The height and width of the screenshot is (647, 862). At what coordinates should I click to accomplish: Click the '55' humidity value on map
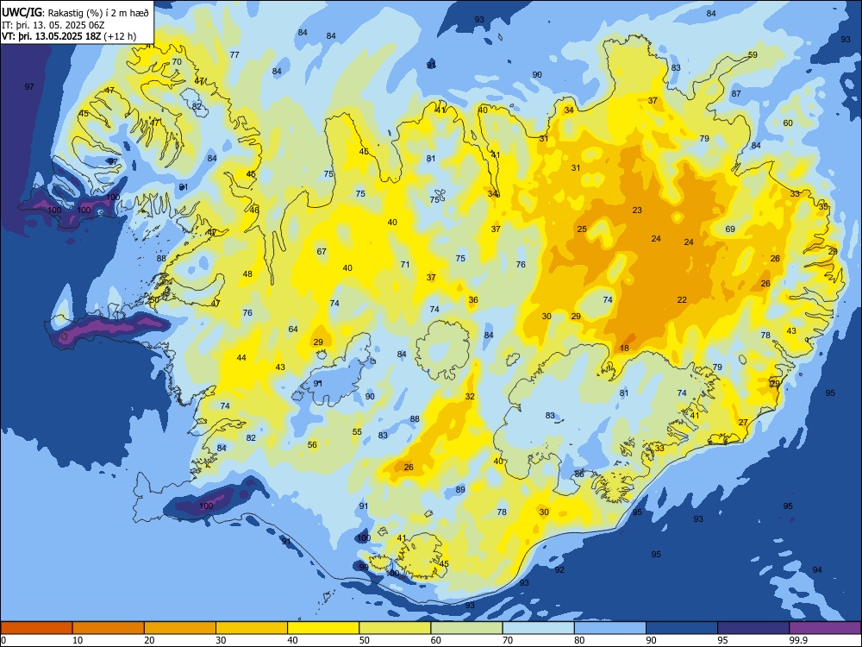point(358,432)
